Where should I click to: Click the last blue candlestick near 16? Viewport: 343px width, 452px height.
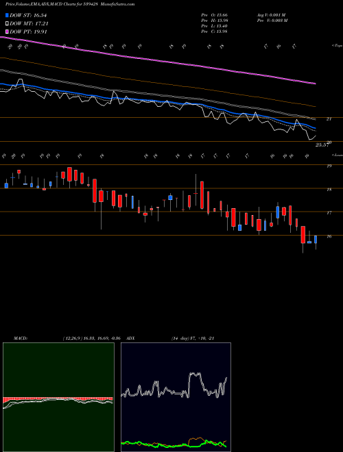[316, 240]
